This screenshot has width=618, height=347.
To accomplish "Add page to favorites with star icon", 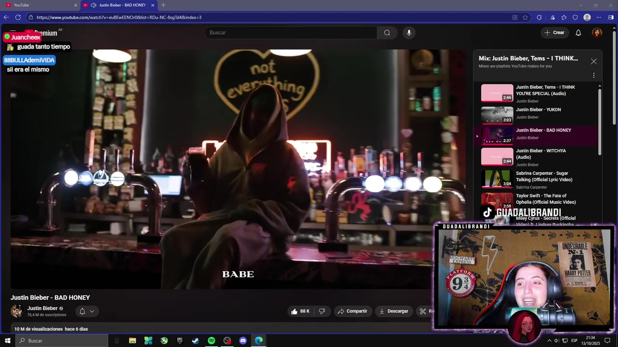I will click(x=525, y=17).
